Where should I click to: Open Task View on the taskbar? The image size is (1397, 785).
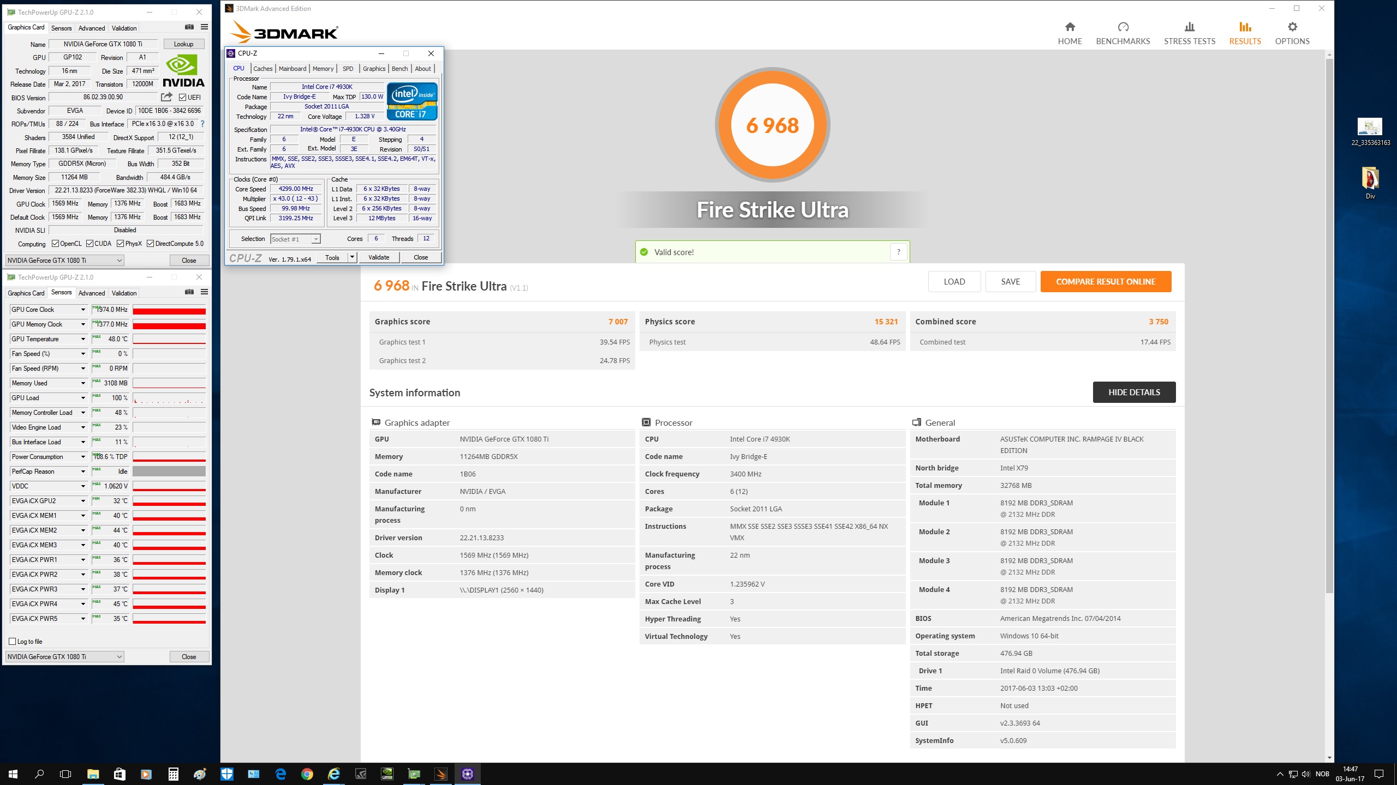[65, 774]
